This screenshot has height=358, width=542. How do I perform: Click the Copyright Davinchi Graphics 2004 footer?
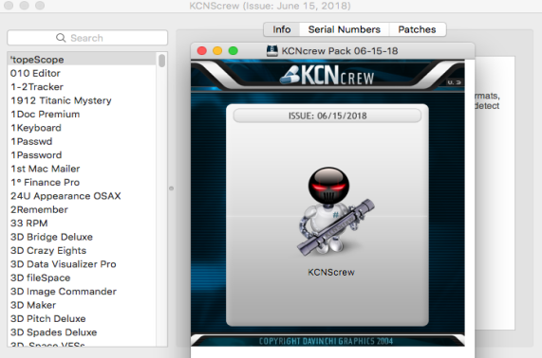pyautogui.click(x=326, y=341)
